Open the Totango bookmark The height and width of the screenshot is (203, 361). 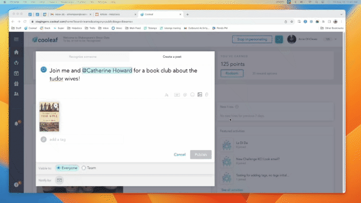150,28
